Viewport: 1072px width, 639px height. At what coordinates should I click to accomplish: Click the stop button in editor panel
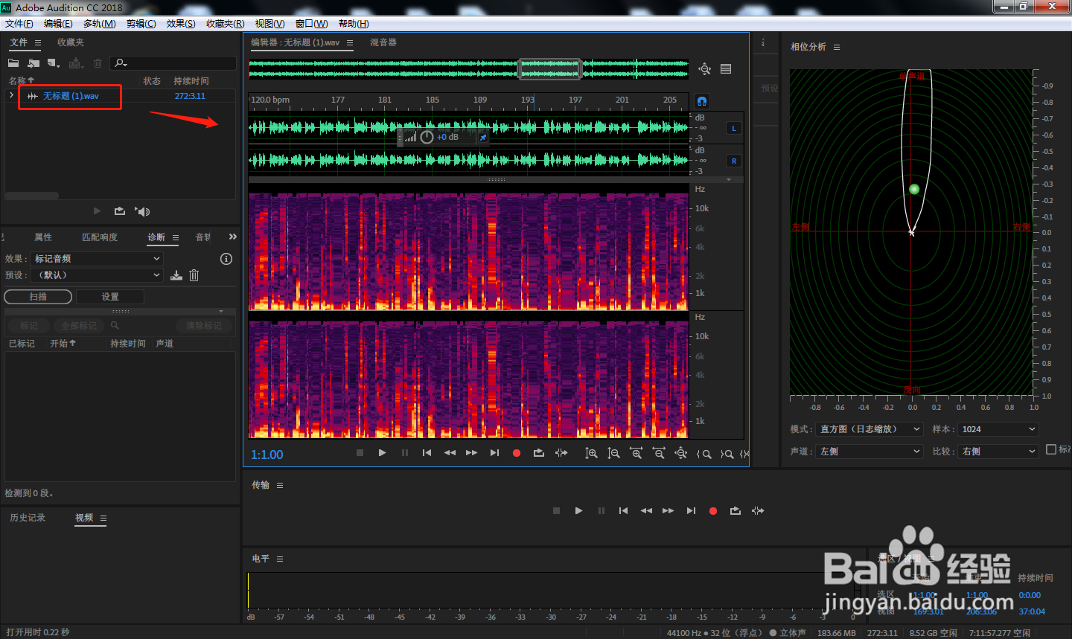point(360,453)
